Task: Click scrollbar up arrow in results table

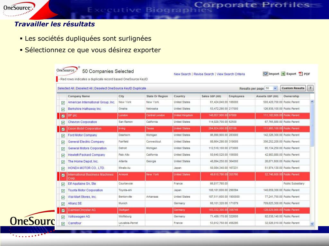Action: (x=312, y=102)
